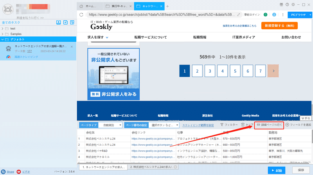Close the ネットワーク task in sidebar
313x175 pixels.
(72, 46)
